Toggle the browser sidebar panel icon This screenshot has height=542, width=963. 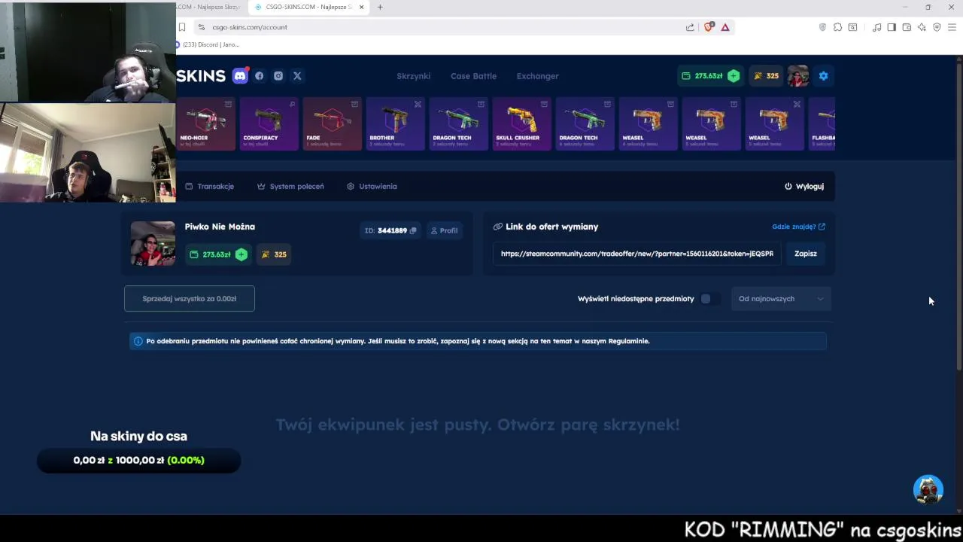point(892,27)
